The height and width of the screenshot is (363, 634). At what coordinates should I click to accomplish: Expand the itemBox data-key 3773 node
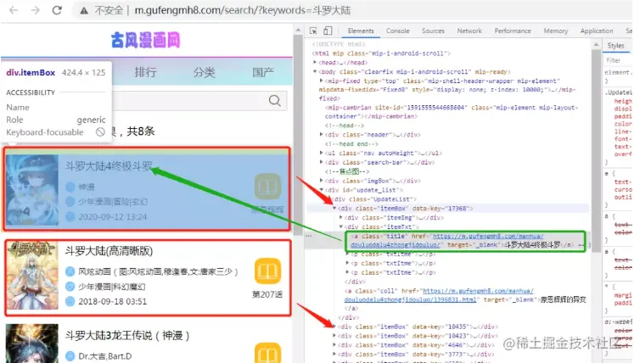334,355
